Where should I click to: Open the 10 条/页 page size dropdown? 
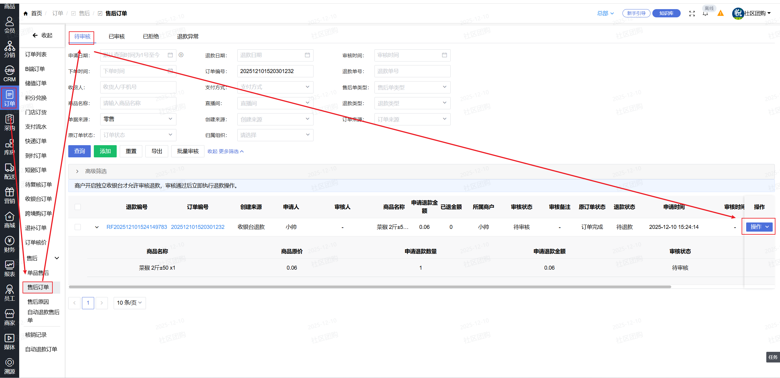129,303
